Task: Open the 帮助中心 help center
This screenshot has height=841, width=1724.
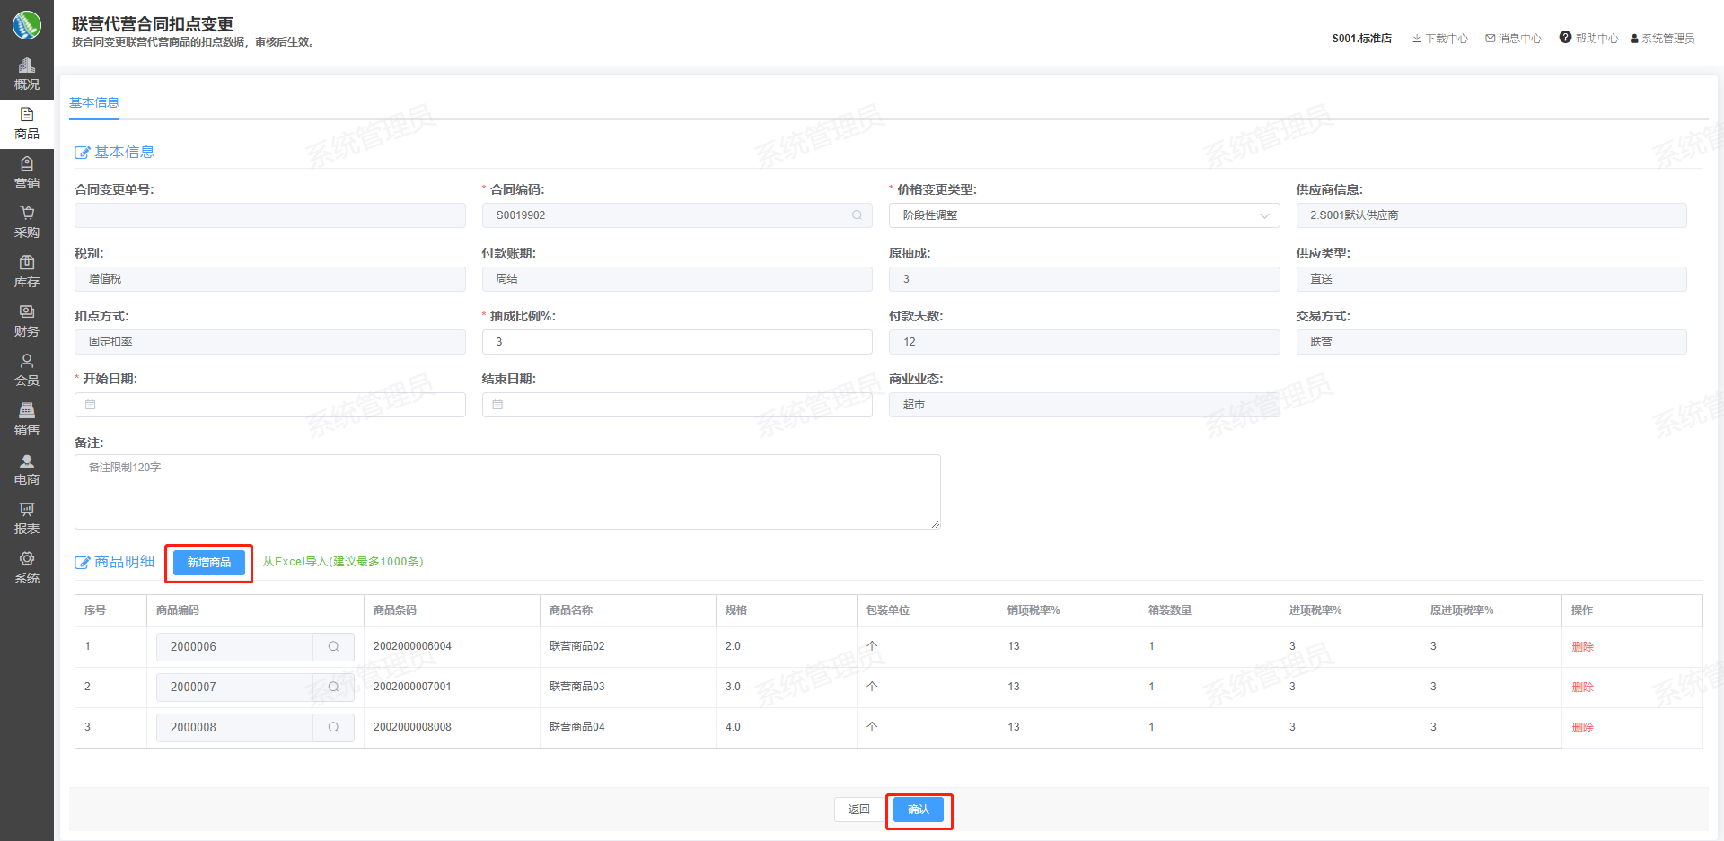Action: (x=1589, y=38)
